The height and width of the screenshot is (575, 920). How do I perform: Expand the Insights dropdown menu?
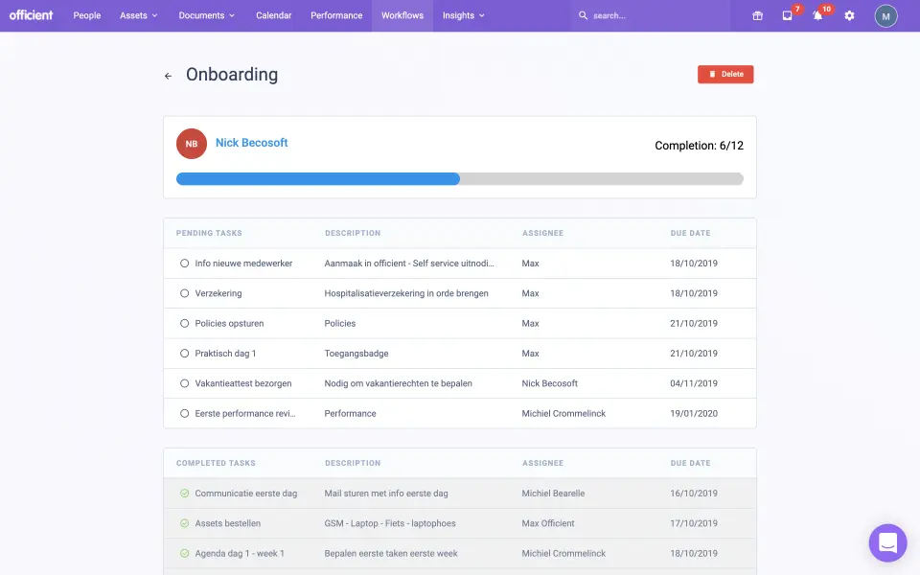click(x=464, y=16)
